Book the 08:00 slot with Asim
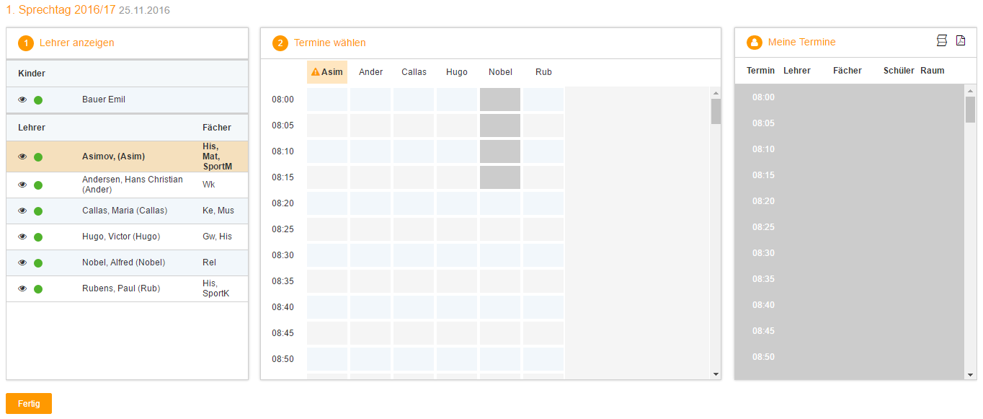Viewport: 983px width, 419px height. click(x=327, y=100)
